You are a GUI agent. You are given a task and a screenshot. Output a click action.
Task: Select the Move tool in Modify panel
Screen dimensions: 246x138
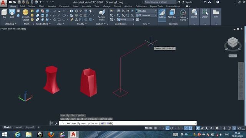[81, 11]
